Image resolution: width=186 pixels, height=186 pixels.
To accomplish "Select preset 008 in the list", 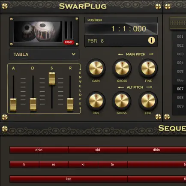I will click(x=180, y=98).
